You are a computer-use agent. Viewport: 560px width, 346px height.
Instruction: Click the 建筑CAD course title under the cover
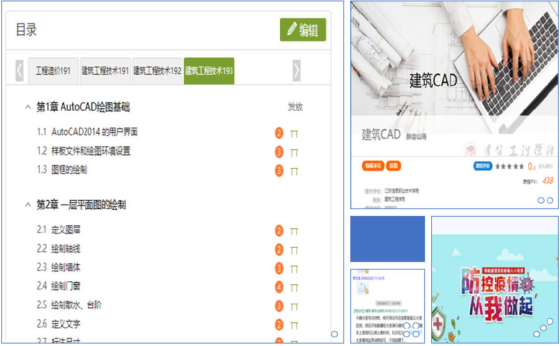pyautogui.click(x=381, y=134)
